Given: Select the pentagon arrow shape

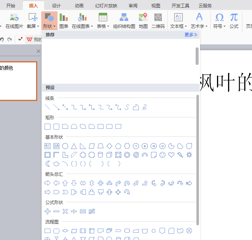Looking at the screenshot, I should click(56, 192).
